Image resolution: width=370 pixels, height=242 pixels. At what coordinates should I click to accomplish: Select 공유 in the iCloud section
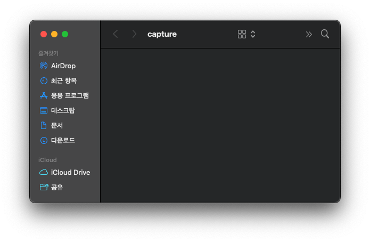tap(57, 187)
